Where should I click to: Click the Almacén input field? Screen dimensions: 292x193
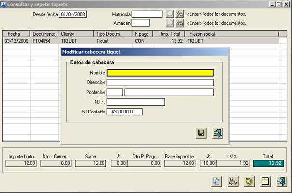[x=141, y=23]
